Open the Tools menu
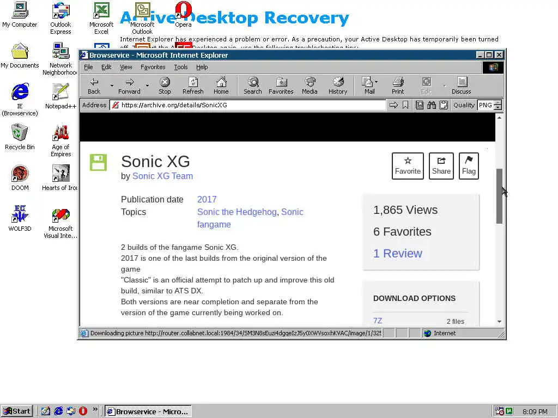Screen dimensions: 558x418 tap(181, 67)
